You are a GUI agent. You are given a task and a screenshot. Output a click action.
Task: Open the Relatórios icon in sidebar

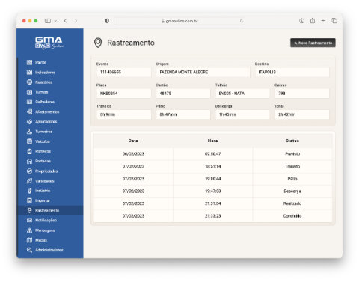[x=29, y=82]
